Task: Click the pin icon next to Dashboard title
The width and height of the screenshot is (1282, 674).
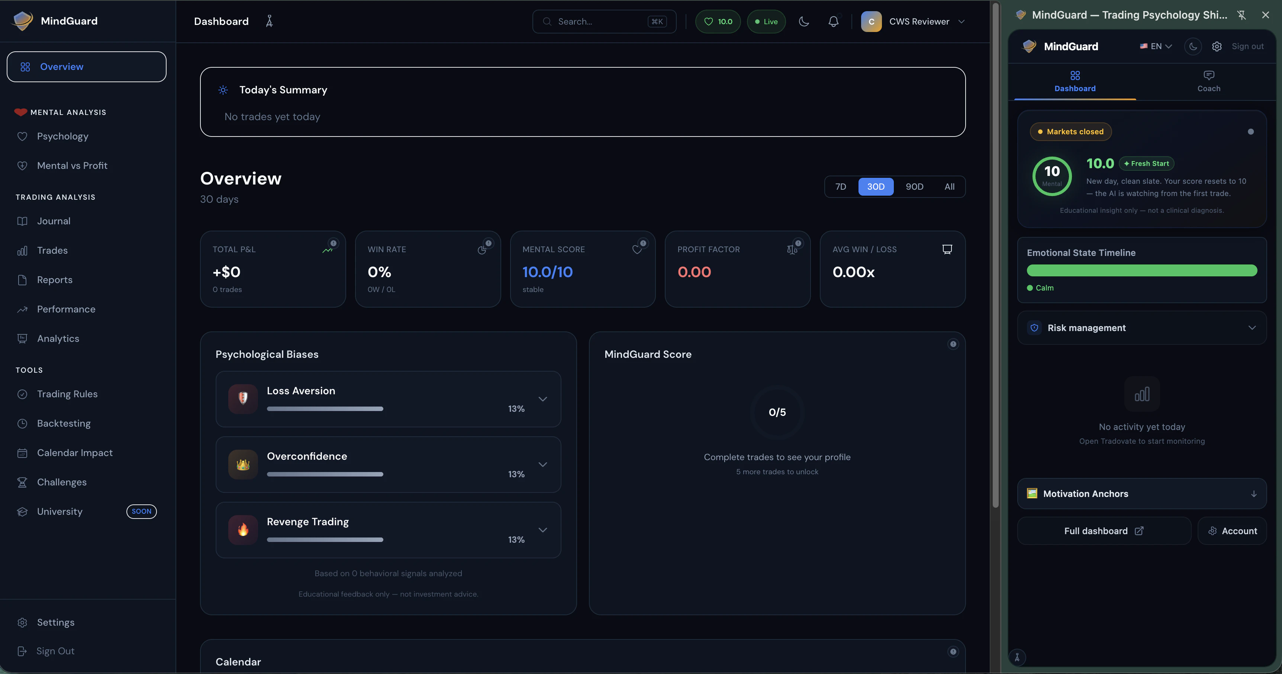Action: [269, 22]
